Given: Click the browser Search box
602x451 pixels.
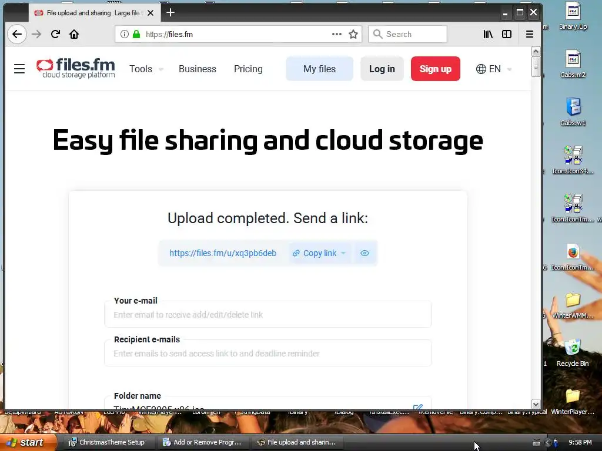Looking at the screenshot, I should point(408,34).
